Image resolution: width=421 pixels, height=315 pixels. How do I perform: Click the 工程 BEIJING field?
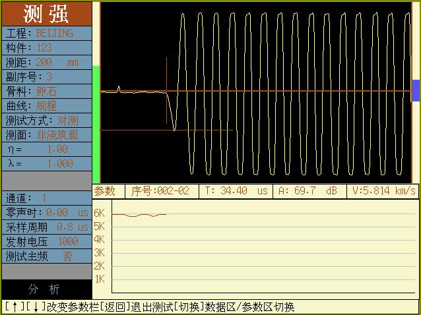[x=46, y=33]
